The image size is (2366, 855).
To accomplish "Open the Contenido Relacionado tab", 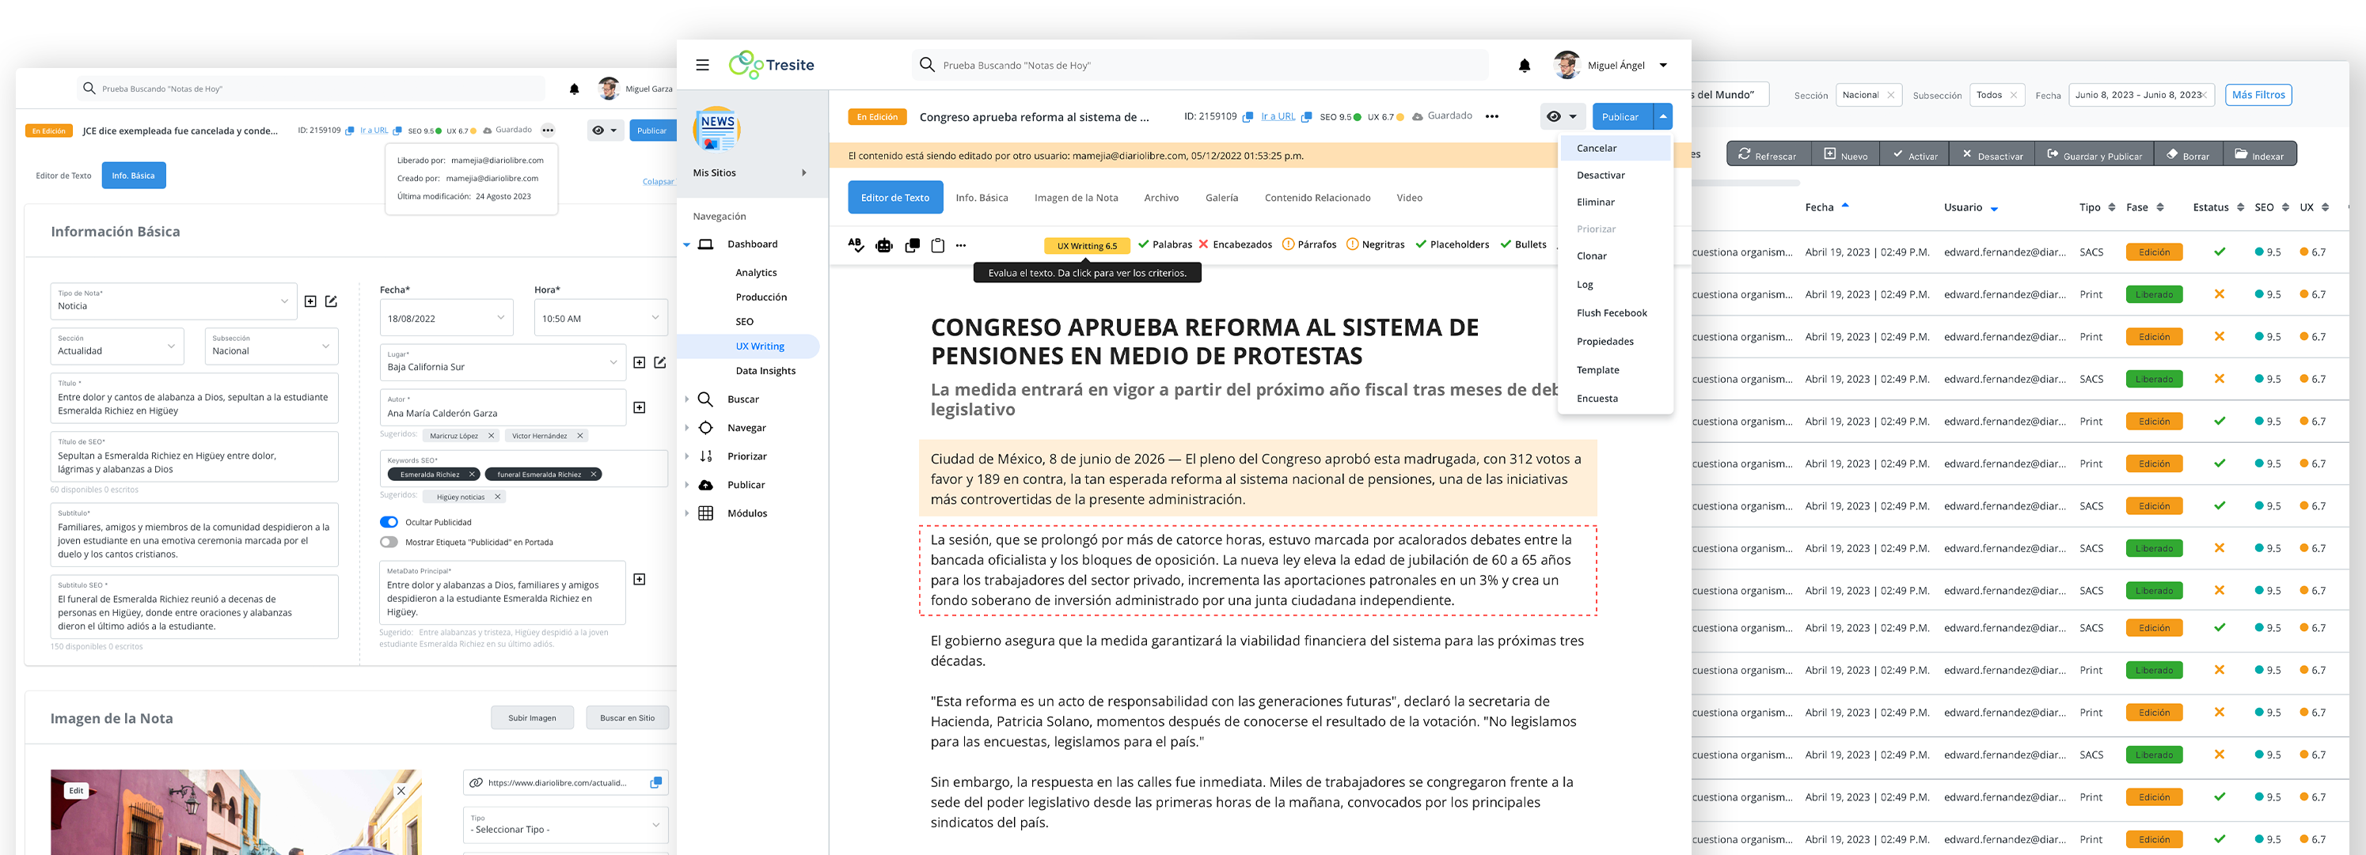I will click(x=1317, y=197).
